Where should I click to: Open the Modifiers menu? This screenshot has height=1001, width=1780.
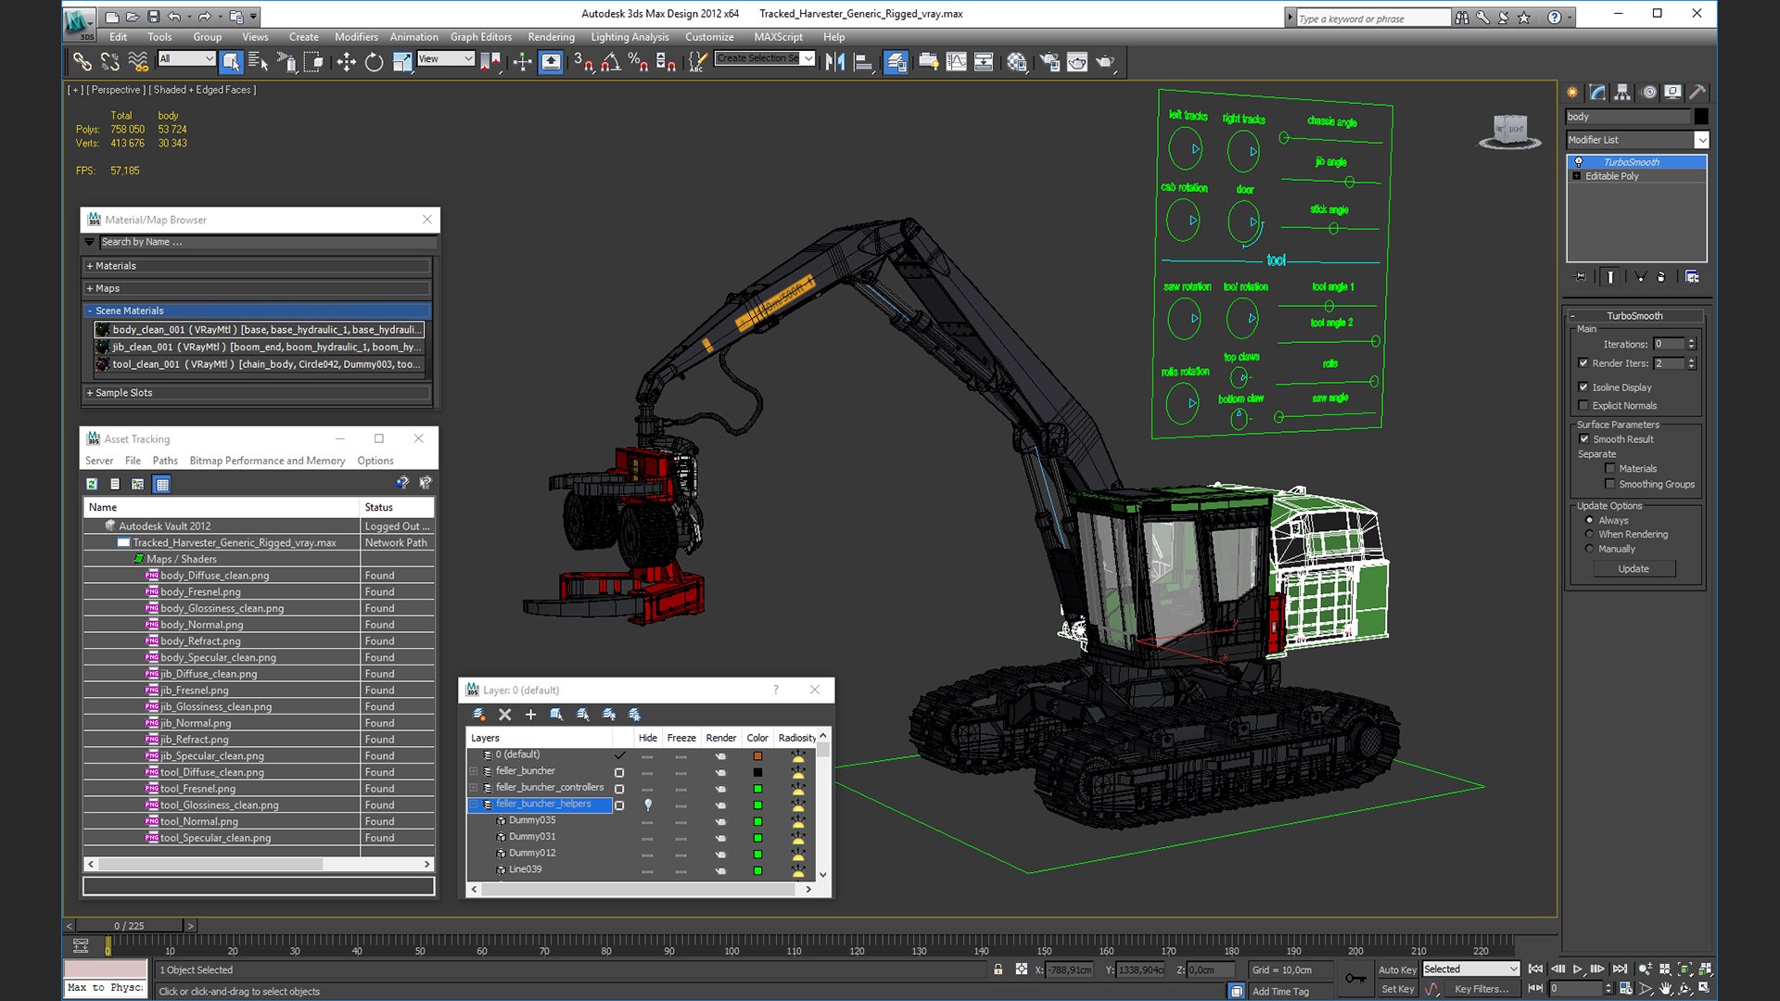(356, 37)
